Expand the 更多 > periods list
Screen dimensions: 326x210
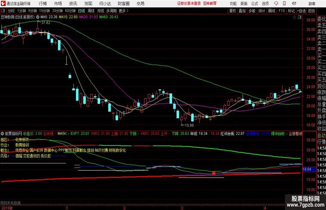click(123, 11)
